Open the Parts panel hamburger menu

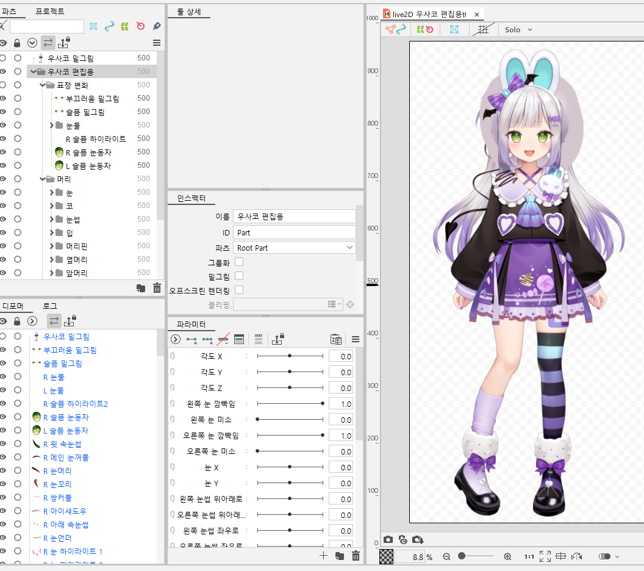coord(157,43)
